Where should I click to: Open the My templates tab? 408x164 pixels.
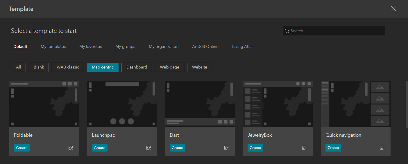pos(53,46)
